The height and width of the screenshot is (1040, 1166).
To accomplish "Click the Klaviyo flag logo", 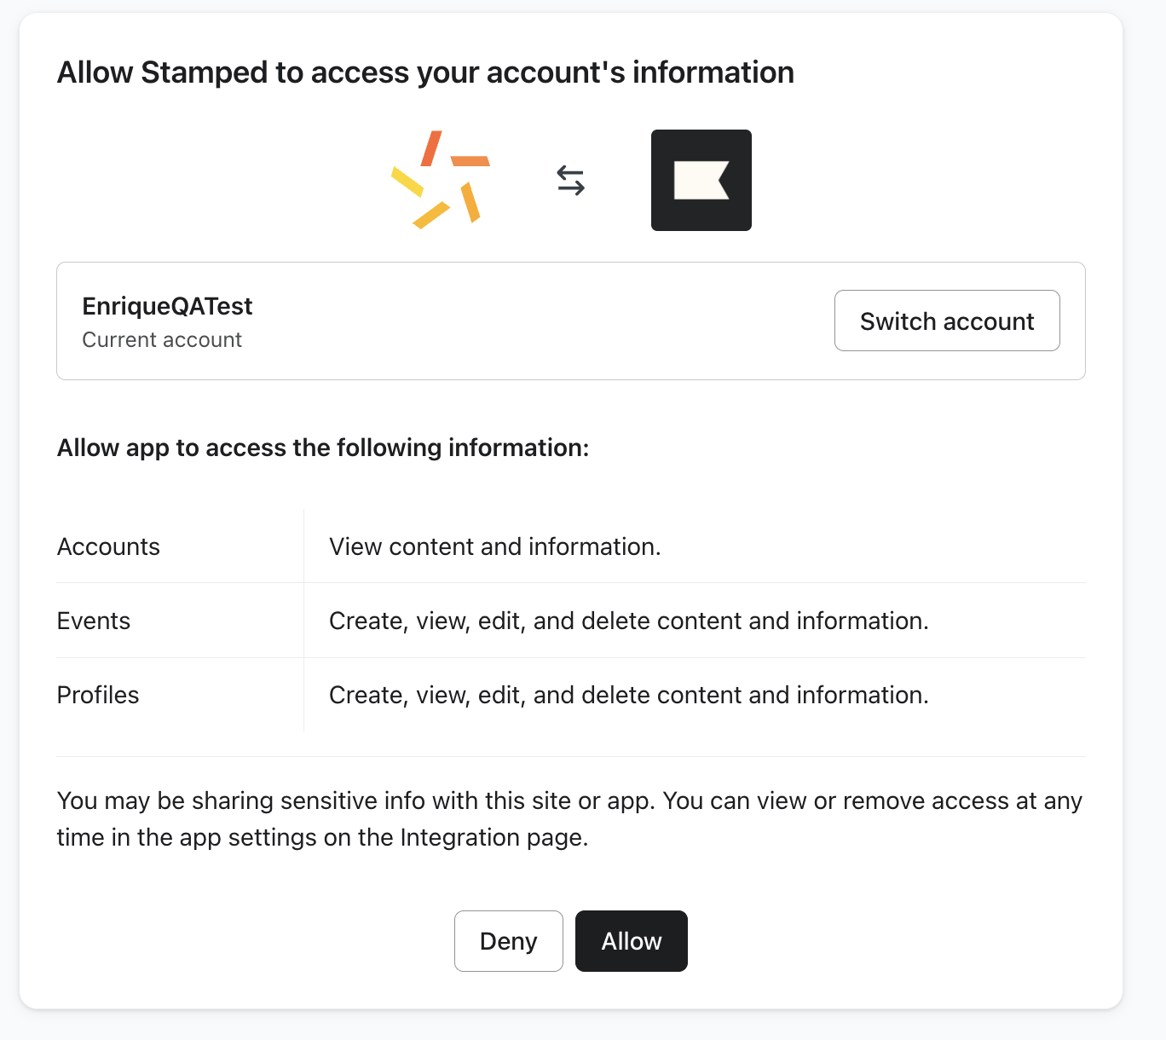I will (x=701, y=180).
